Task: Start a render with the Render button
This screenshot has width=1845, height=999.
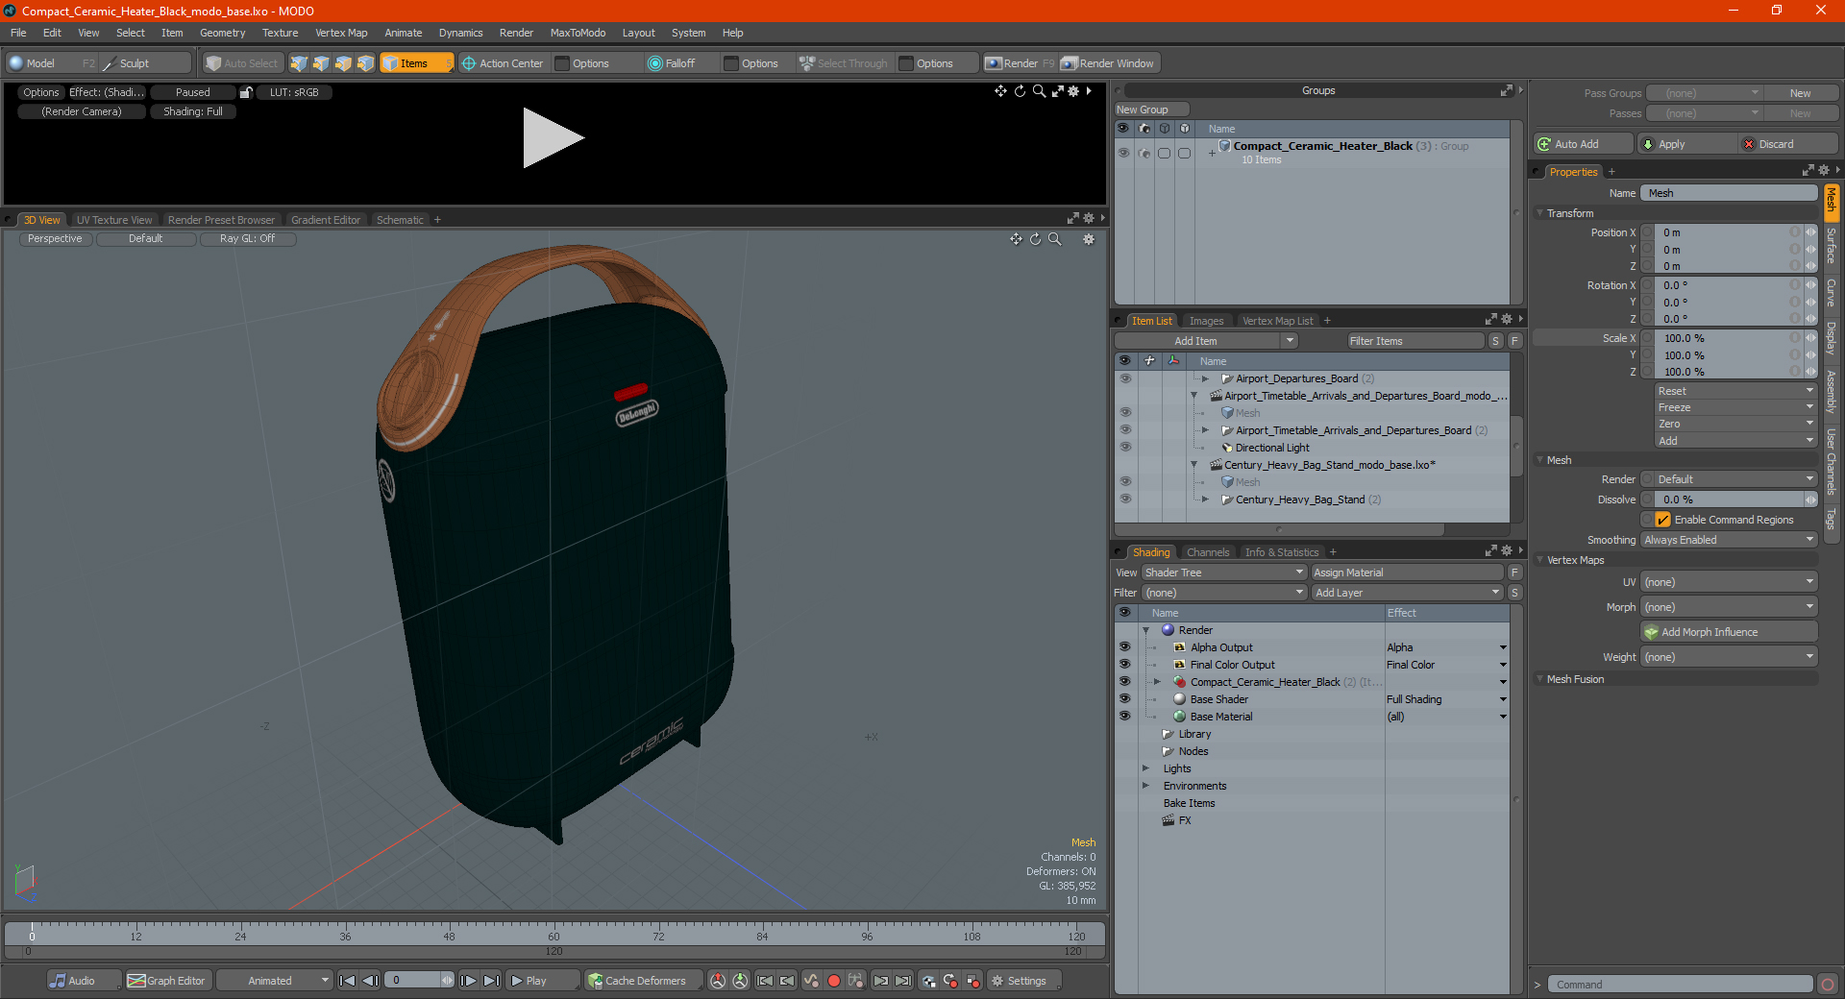Action: 1020,63
